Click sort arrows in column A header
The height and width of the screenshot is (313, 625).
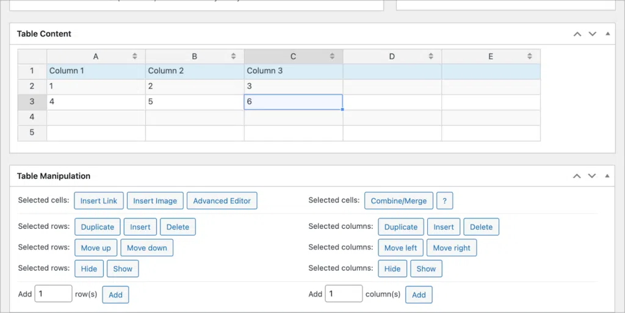[x=135, y=56]
